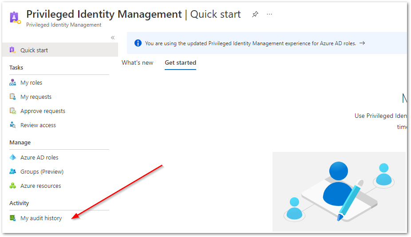
Task: Open Azure resources
Action: (41, 186)
